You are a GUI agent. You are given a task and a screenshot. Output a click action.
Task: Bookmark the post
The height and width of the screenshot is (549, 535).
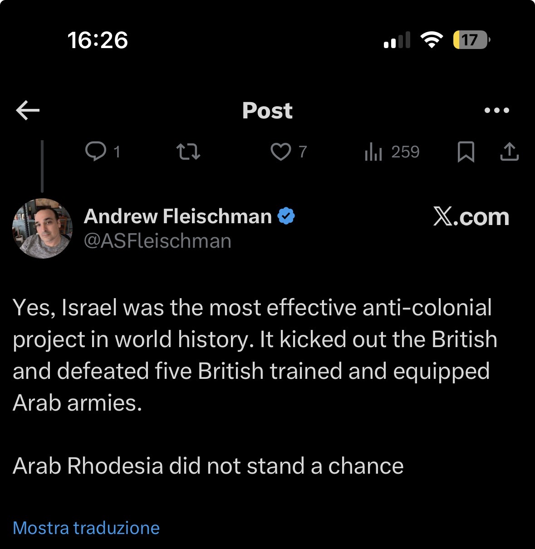point(466,152)
